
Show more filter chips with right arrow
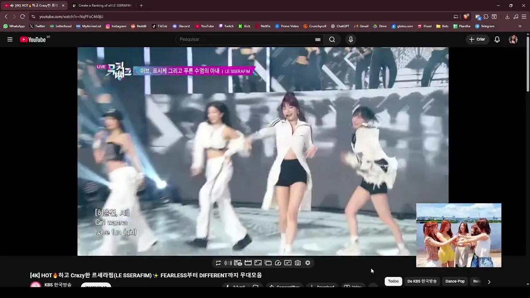(x=489, y=282)
